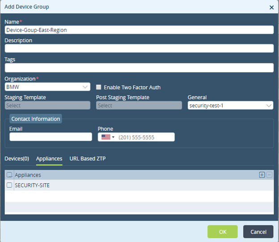The image size is (279, 242).
Task: Switch to the URL Based ZTP tab
Action: click(88, 159)
